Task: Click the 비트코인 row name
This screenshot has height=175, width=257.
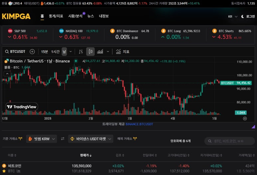Action: 15,166
